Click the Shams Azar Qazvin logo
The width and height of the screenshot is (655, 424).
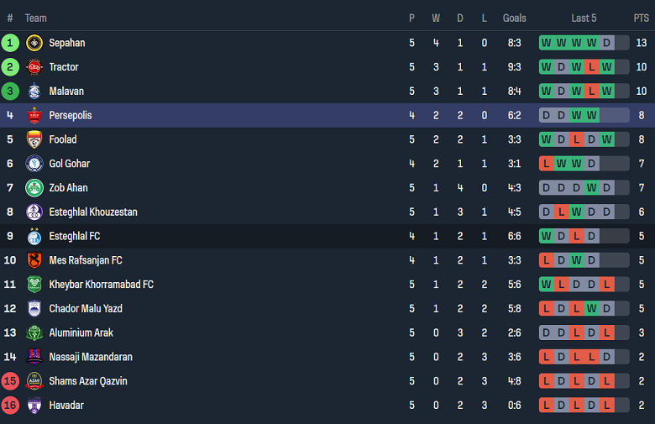[x=34, y=381]
